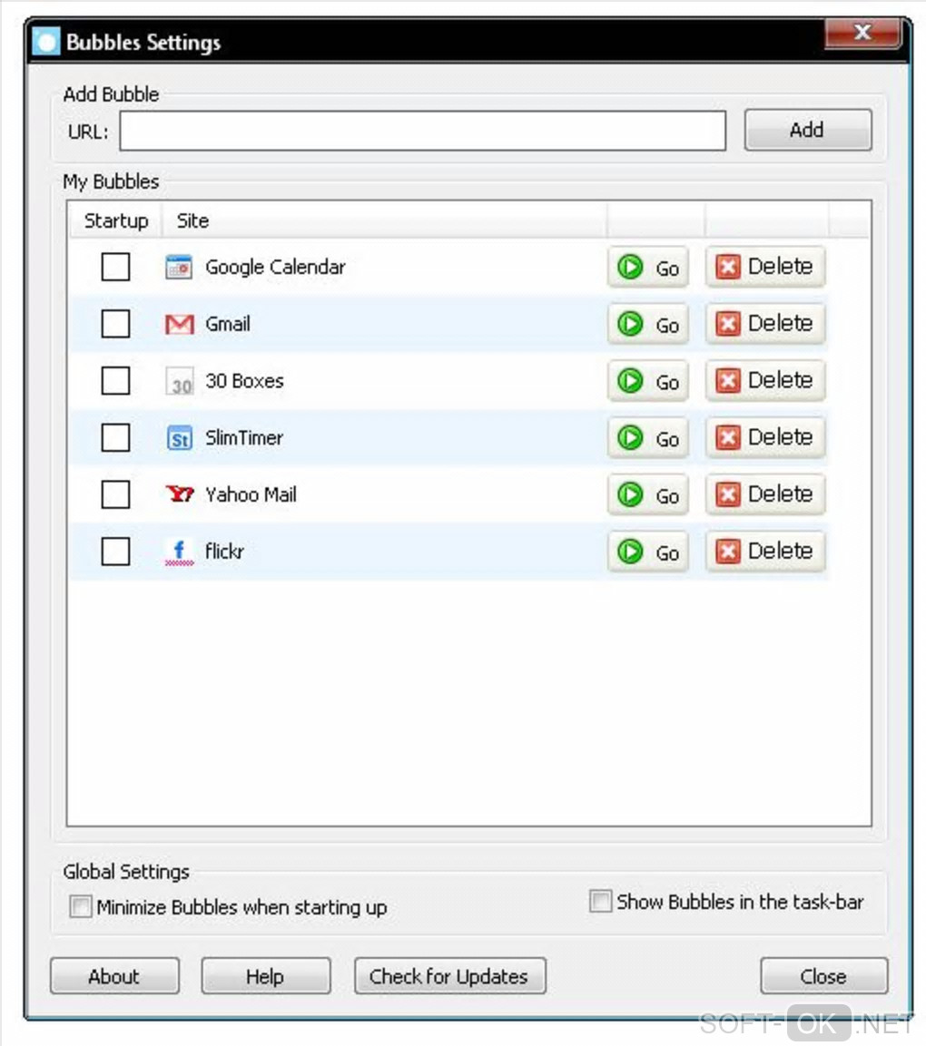Launch flickr with Go button
Screen dimensions: 926x1046
click(x=647, y=552)
